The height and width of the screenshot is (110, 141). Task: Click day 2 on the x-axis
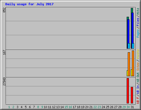pyautogui.click(x=13, y=107)
